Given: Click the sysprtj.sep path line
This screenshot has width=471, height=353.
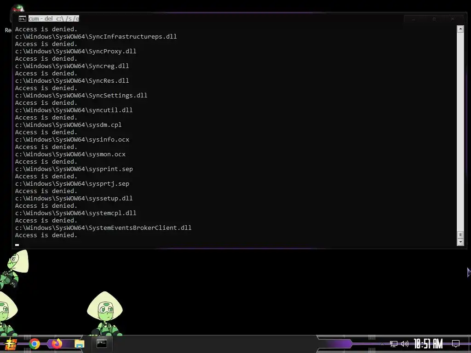Looking at the screenshot, I should pyautogui.click(x=72, y=184).
